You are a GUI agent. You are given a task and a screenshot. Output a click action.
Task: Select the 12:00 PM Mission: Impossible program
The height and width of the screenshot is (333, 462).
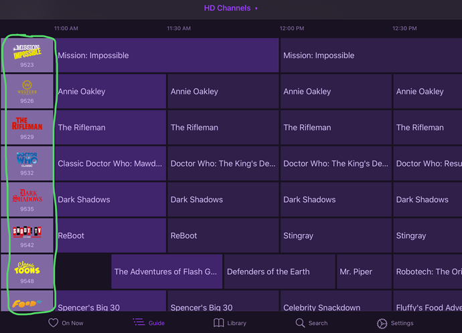[371, 55]
